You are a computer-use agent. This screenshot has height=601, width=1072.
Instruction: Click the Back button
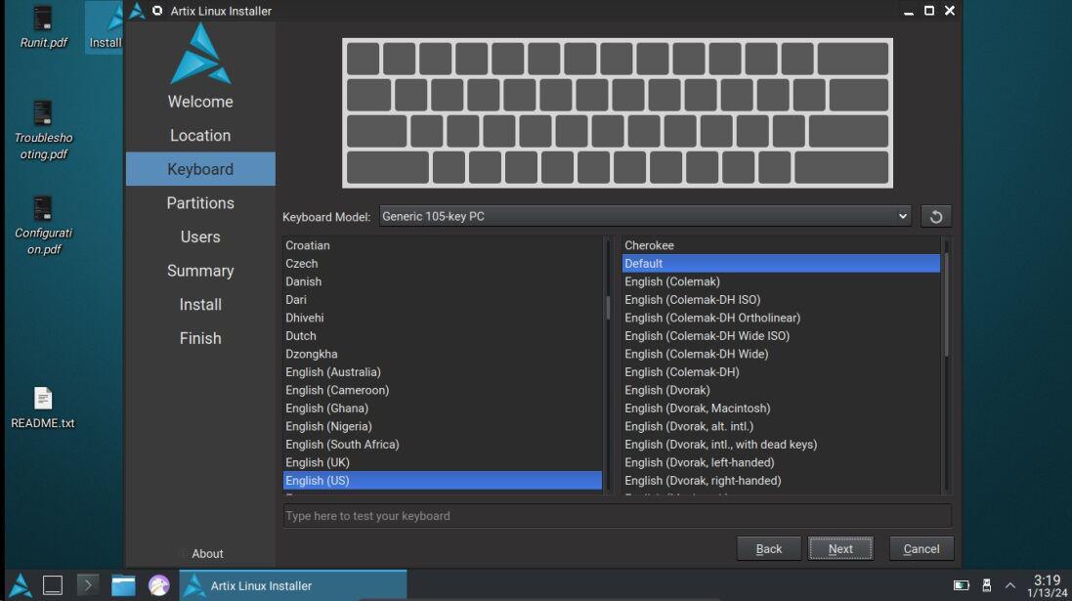pos(768,548)
